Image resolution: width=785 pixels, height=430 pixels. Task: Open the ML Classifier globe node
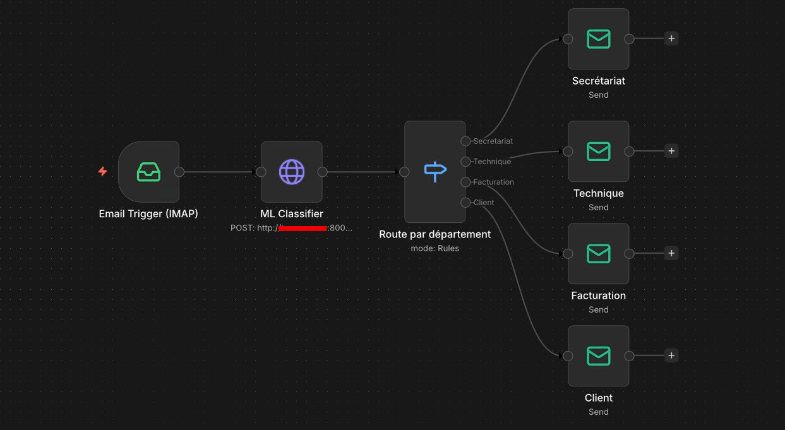coord(292,172)
